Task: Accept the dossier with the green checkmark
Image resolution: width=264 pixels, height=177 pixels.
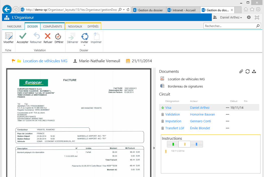Action: point(23,37)
